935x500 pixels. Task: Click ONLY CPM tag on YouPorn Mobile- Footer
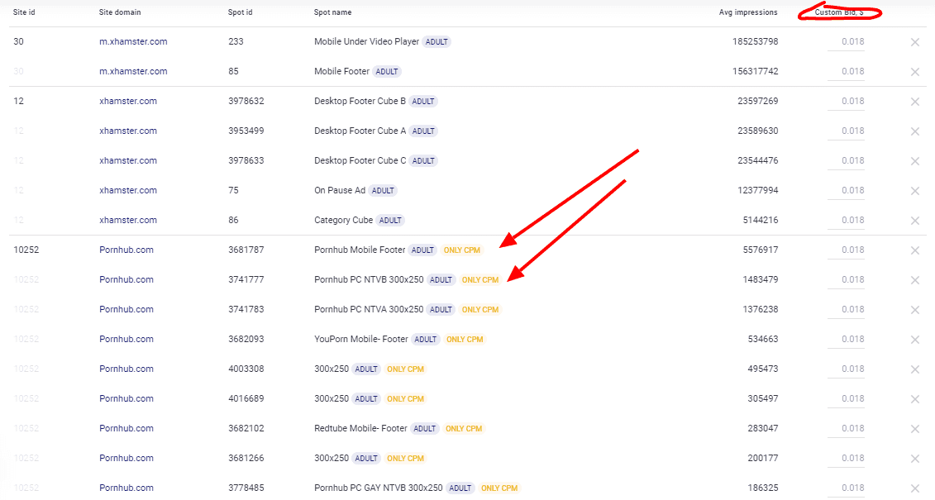coord(465,340)
